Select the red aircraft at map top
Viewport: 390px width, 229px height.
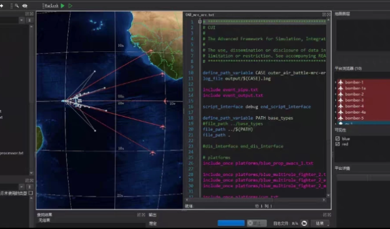click(x=150, y=51)
